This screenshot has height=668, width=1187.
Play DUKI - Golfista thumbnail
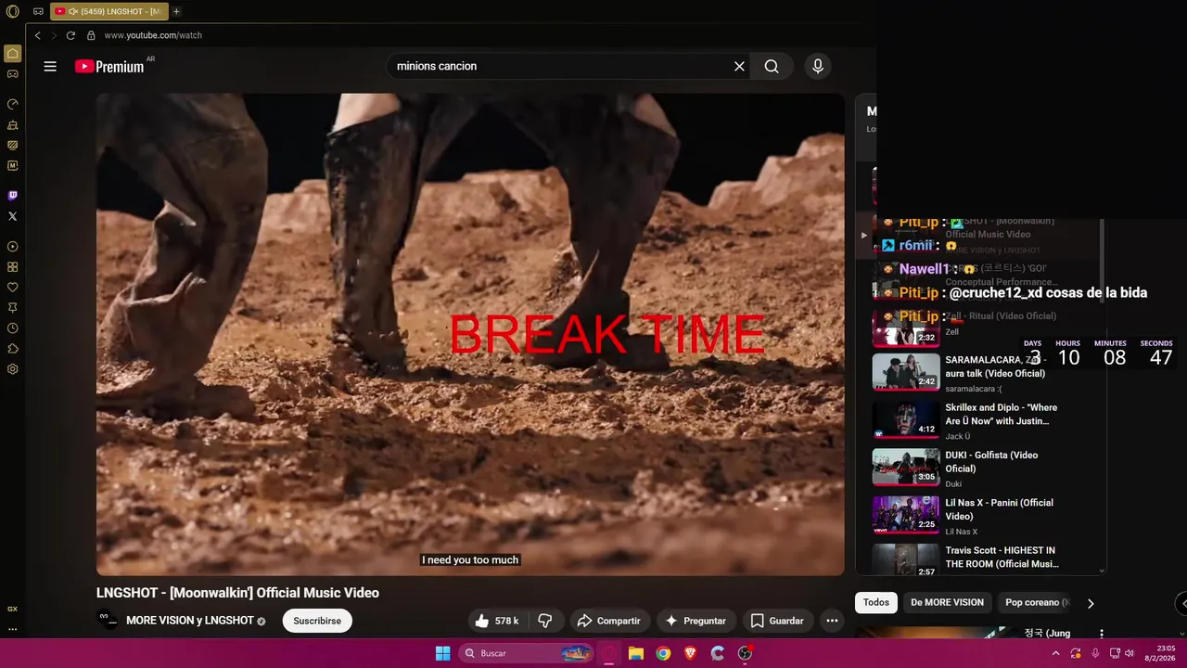click(x=906, y=467)
